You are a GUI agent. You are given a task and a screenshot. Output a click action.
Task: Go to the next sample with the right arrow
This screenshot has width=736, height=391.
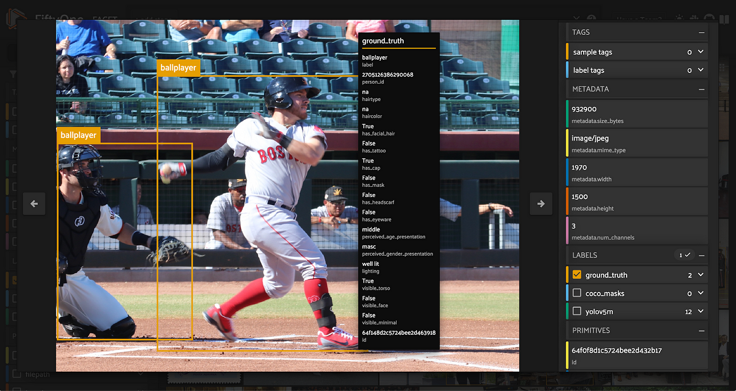point(541,204)
